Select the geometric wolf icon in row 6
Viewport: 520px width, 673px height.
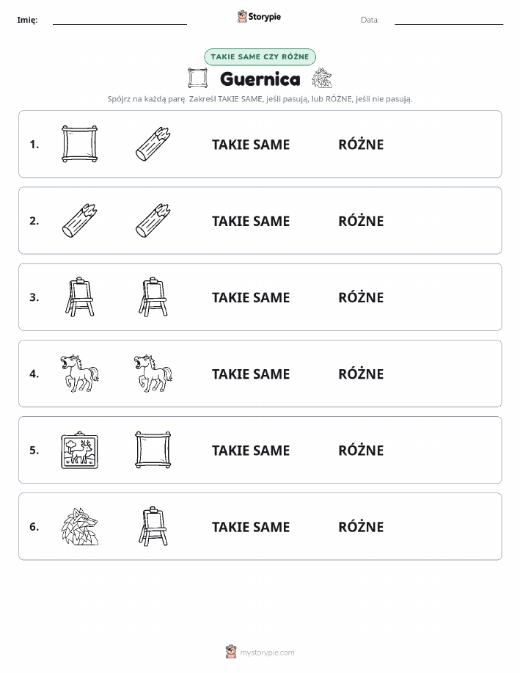(x=80, y=526)
